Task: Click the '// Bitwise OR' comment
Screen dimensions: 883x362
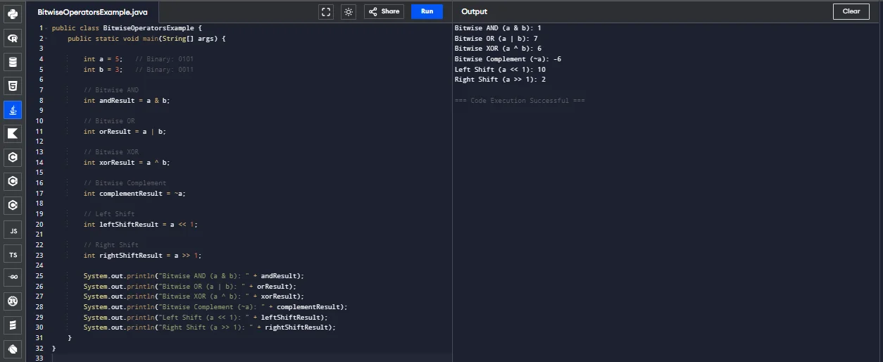Action: coord(108,121)
